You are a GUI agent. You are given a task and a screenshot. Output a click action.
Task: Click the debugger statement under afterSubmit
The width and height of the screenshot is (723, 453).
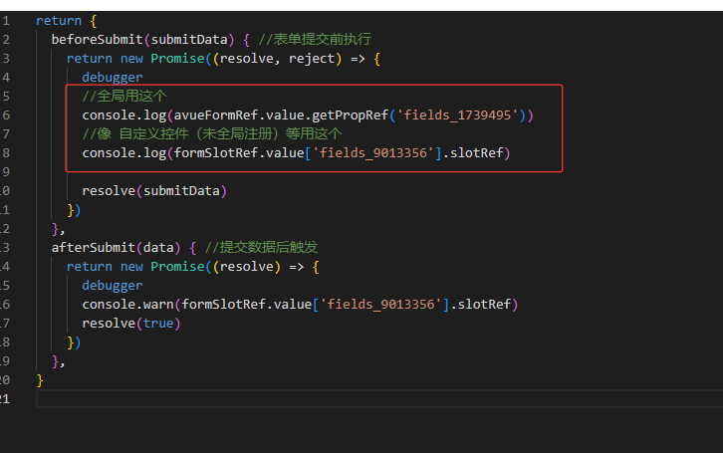(x=113, y=285)
